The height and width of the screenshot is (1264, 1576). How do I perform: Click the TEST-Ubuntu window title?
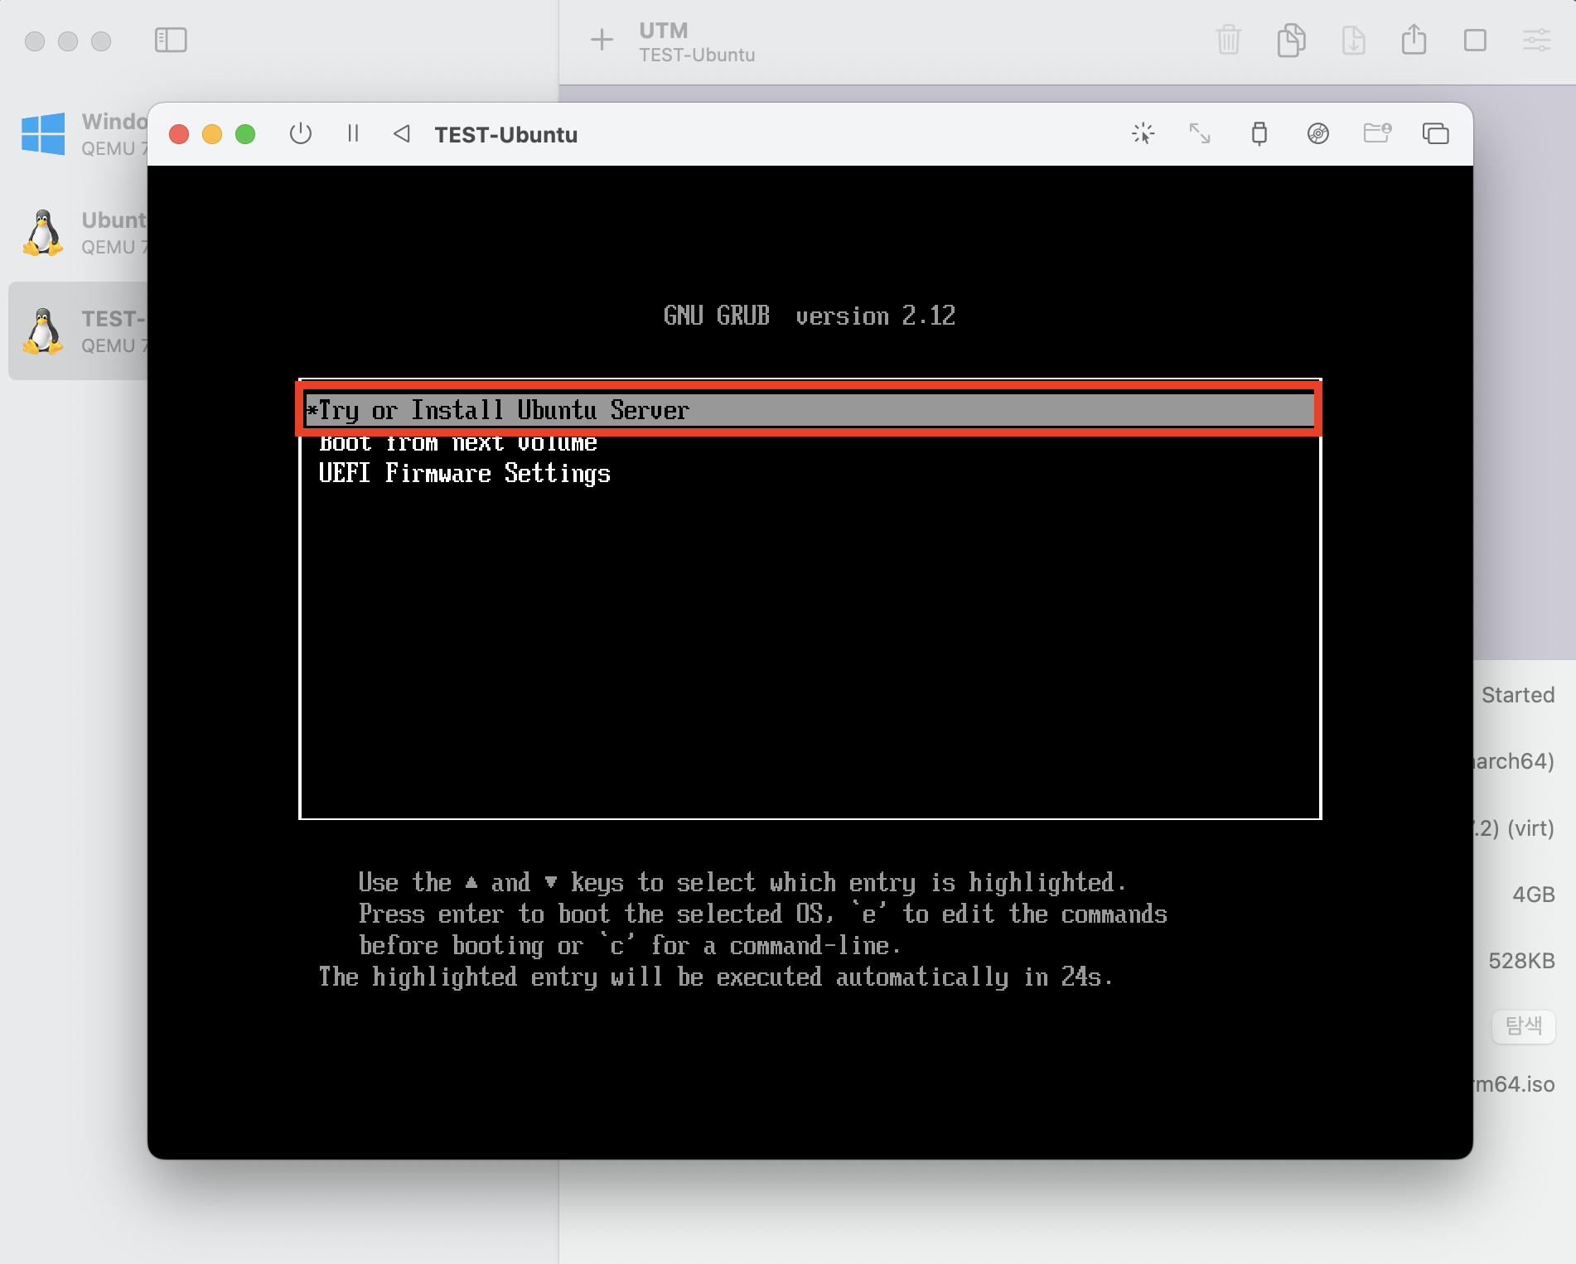pyautogui.click(x=506, y=134)
